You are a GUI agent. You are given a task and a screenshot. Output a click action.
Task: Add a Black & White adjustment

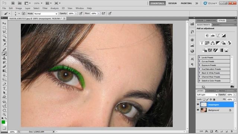(218, 43)
